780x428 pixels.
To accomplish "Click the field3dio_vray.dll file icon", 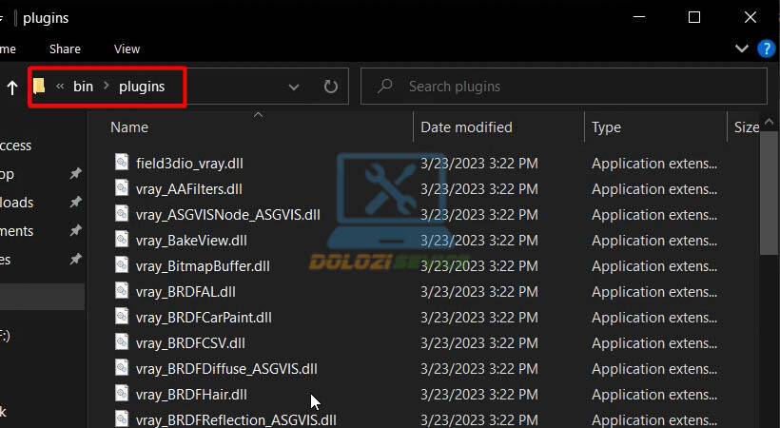I will 122,163.
